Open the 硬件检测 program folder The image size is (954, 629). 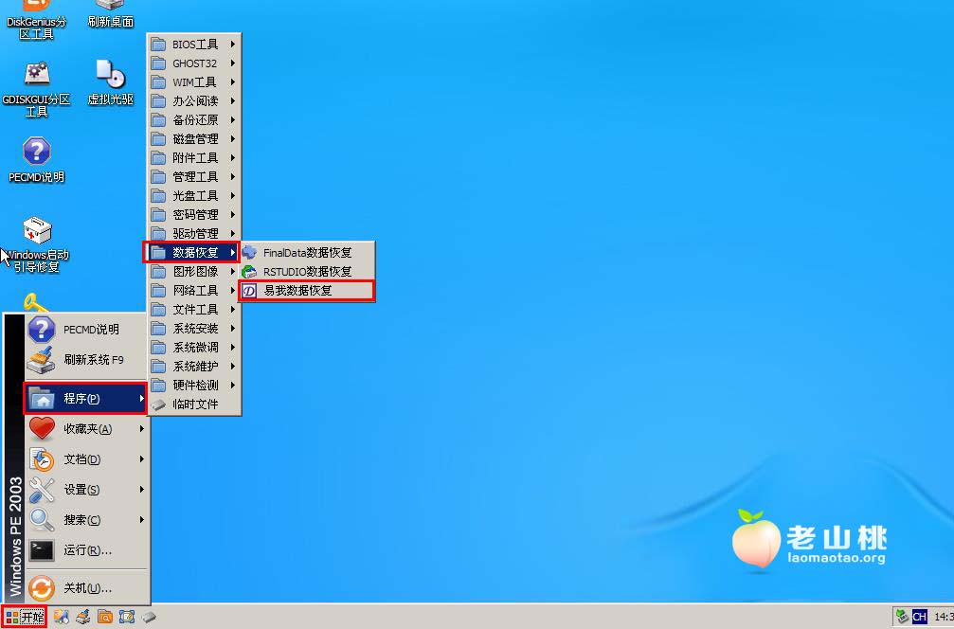[x=194, y=385]
